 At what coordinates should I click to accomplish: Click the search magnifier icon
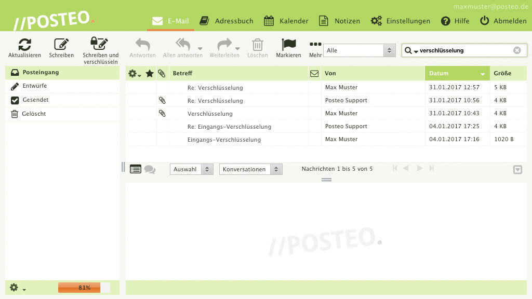[x=408, y=50]
